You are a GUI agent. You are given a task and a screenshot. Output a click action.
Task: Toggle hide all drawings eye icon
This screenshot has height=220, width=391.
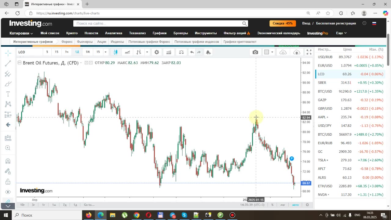click(x=8, y=192)
